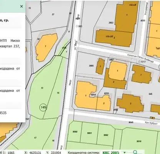
Task: Click the survey point marker 980
Action: (x=77, y=26)
